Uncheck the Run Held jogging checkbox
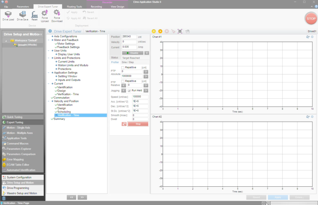The width and height of the screenshot is (318, 205). click(x=129, y=91)
